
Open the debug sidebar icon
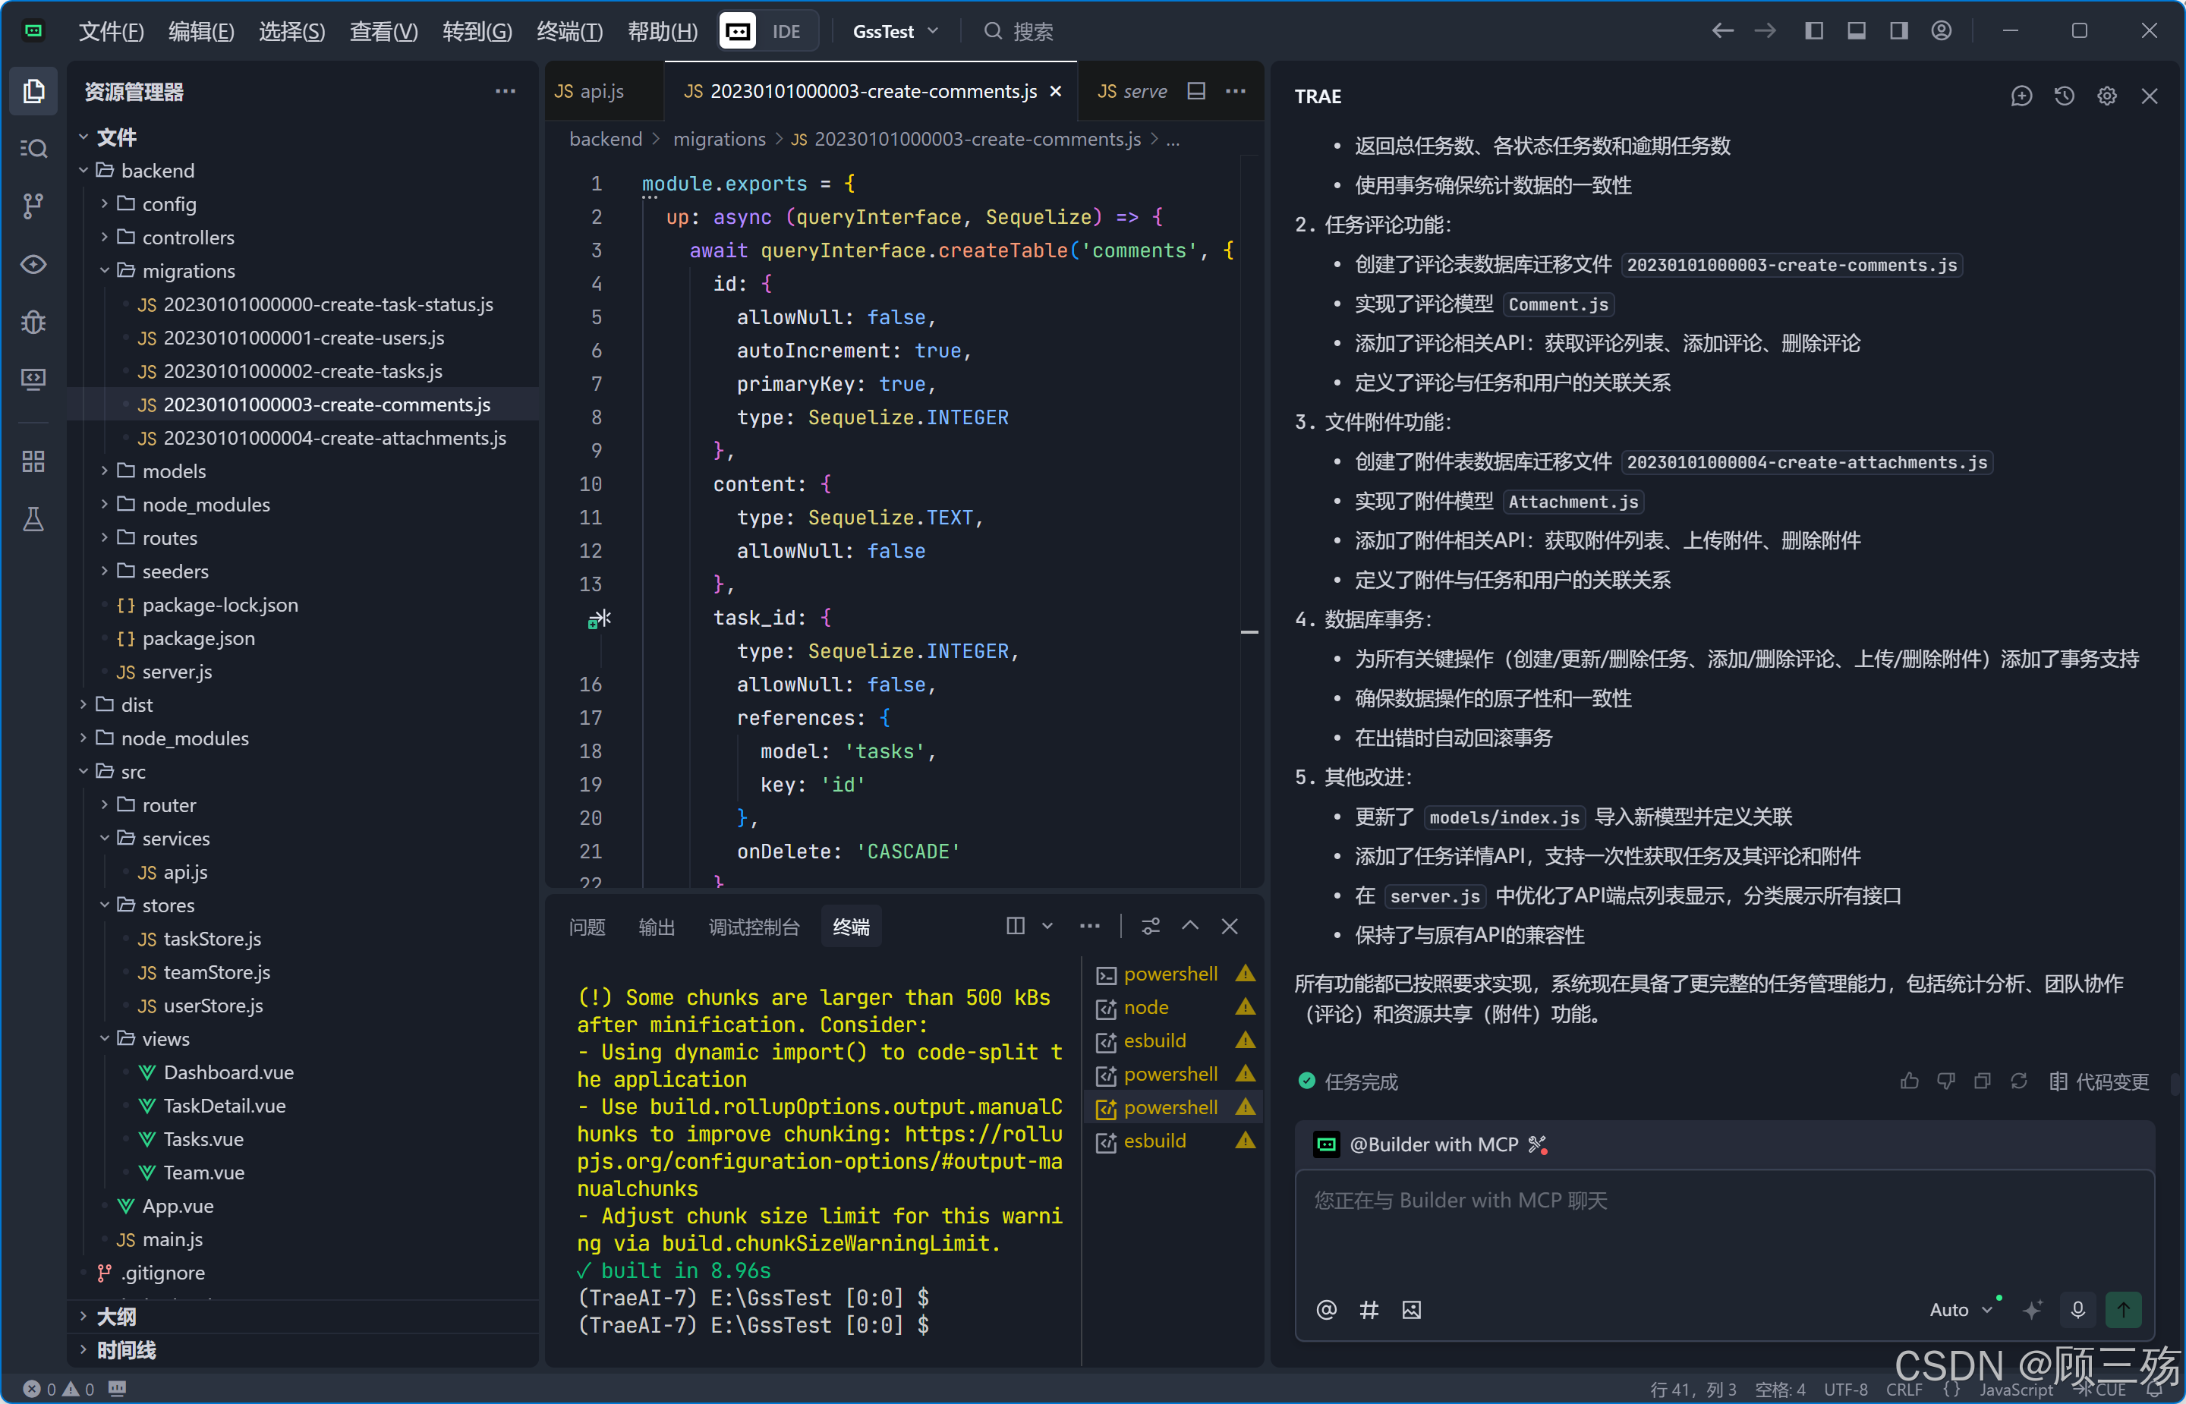point(33,322)
